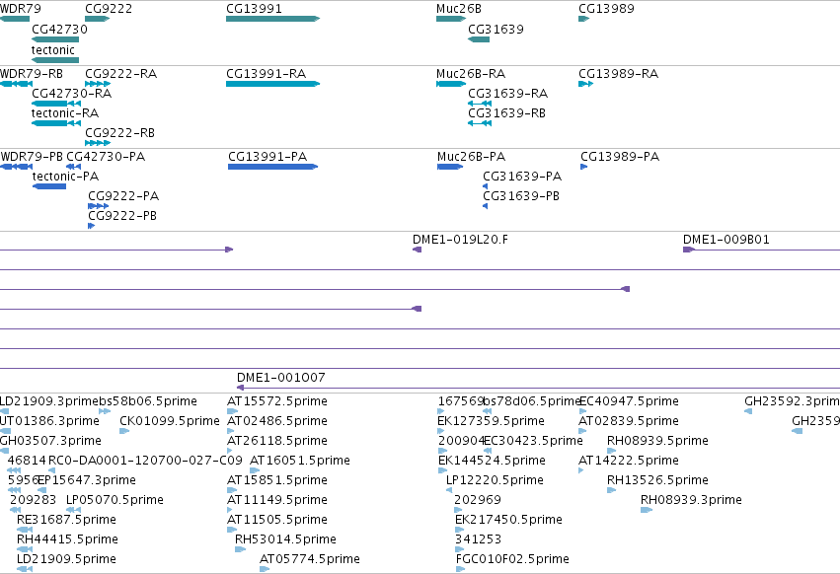Click transcript CG13989-RA label

pyautogui.click(x=618, y=73)
